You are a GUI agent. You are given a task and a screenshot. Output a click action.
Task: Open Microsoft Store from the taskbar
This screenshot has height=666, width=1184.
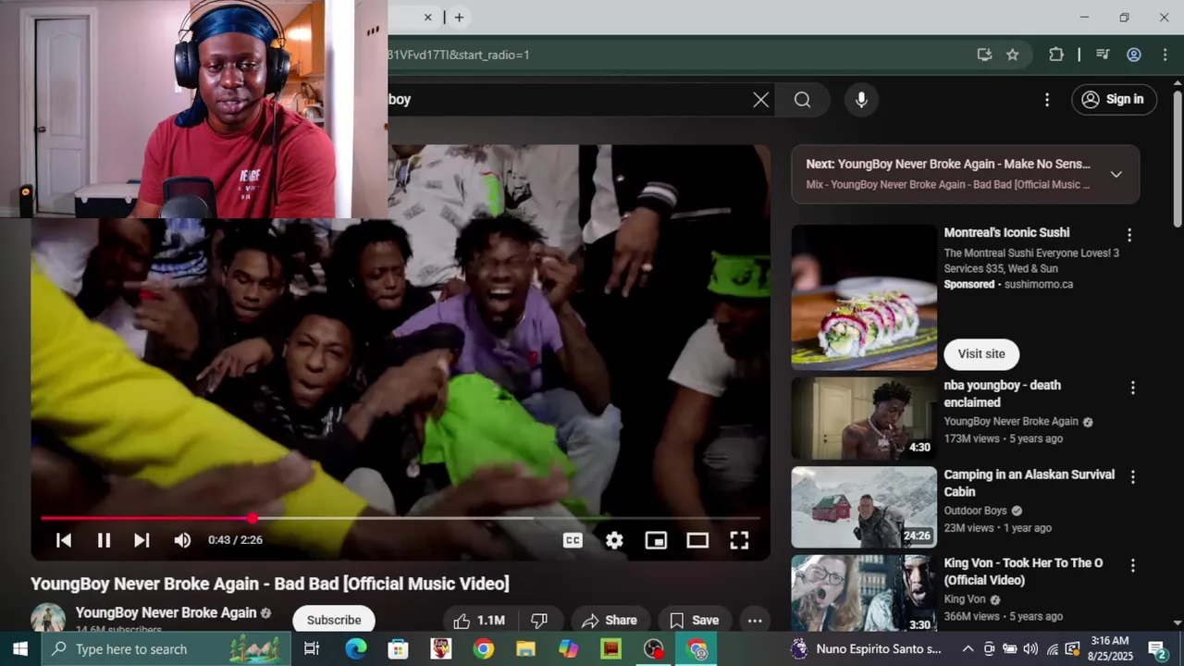click(x=398, y=649)
